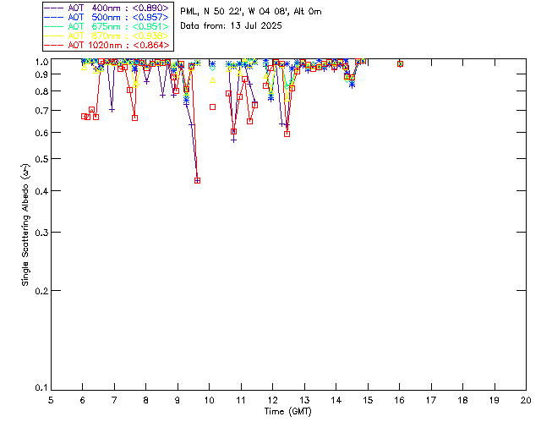Click the lone yellow triangle near 0.86 at 10 GMT
The width and height of the screenshot is (541, 433).
(x=212, y=80)
